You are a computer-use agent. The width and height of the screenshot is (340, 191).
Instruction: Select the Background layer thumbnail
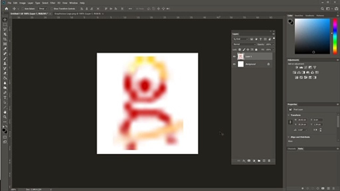click(241, 64)
